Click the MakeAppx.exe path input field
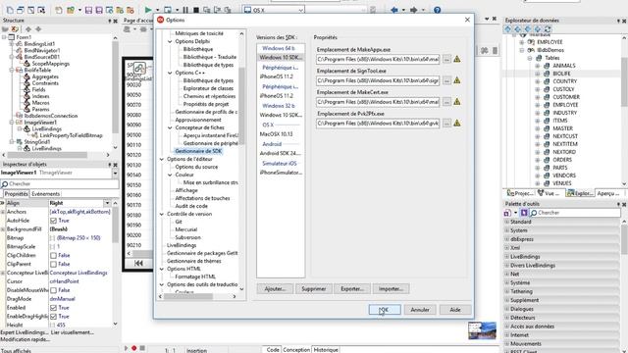This screenshot has width=628, height=353. click(x=378, y=59)
